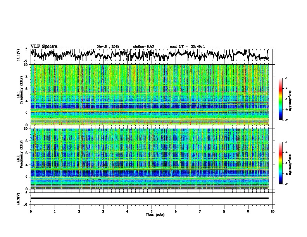Image resolution: width=307 pixels, height=237 pixels.
Task: Click the "6" kHz tick of ch.2 spectrogram
Action: [27, 153]
